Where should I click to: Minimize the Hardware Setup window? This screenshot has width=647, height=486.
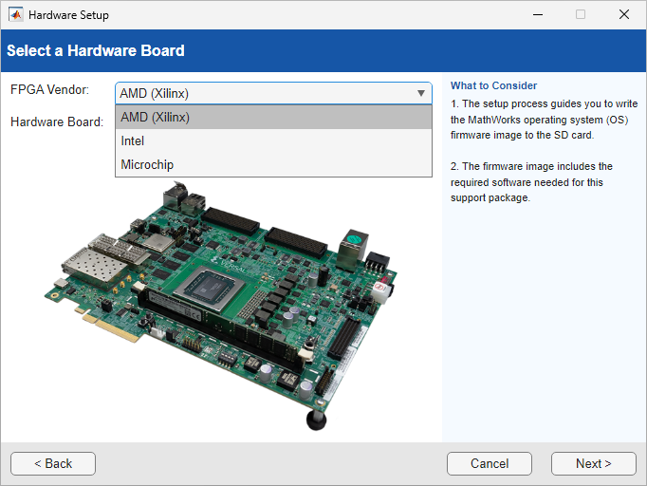click(537, 15)
